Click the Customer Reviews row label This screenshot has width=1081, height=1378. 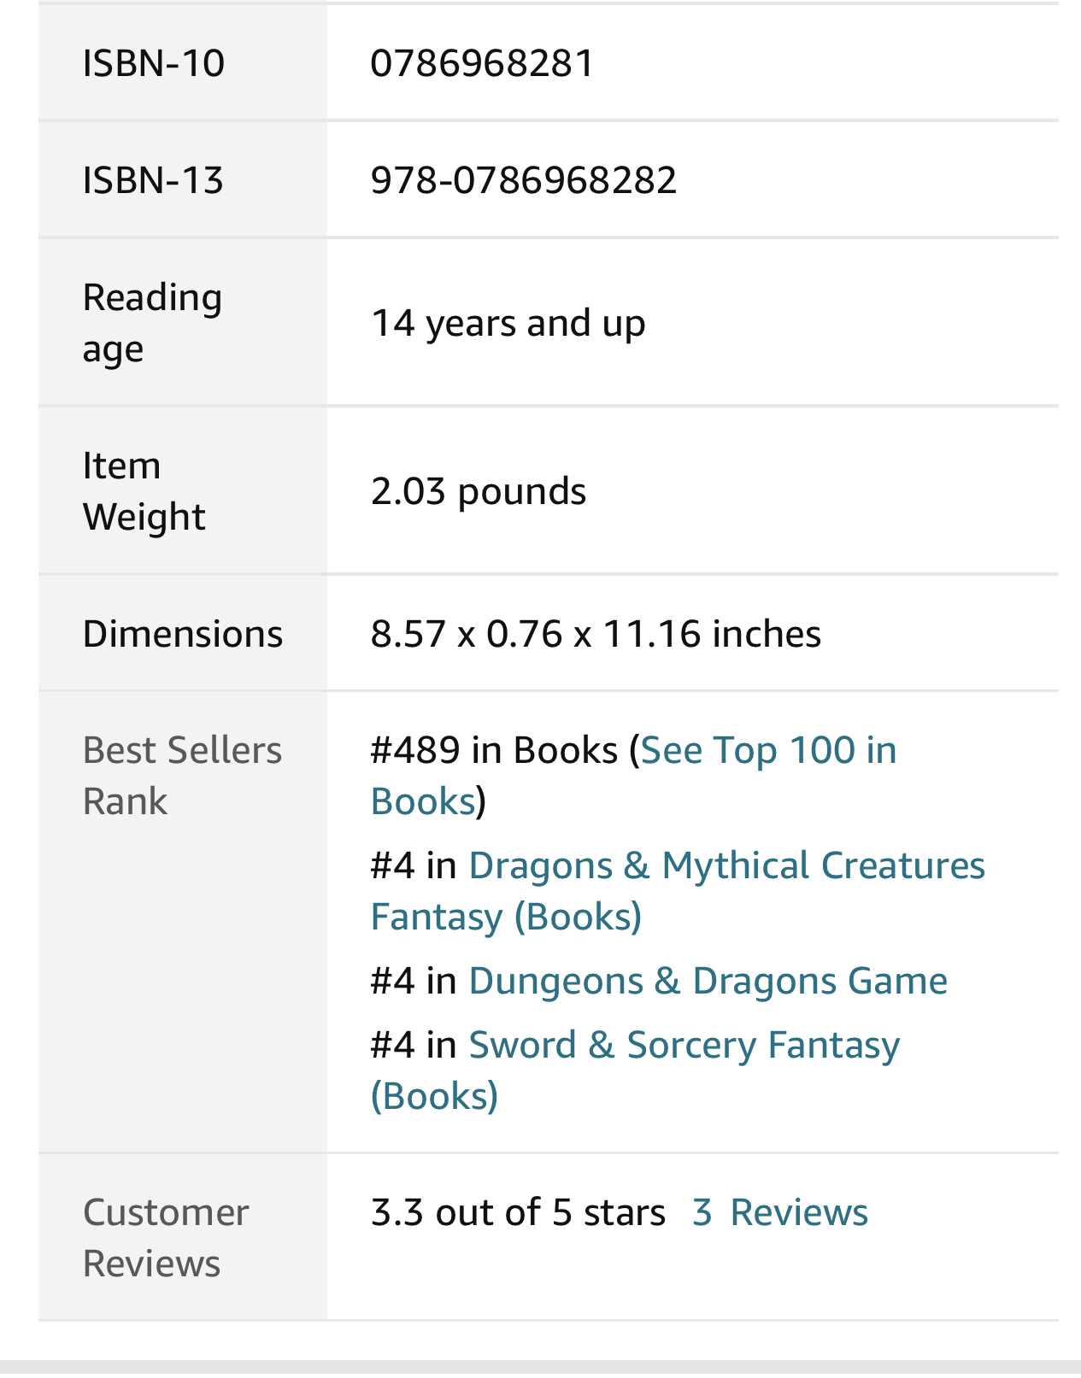166,1238
